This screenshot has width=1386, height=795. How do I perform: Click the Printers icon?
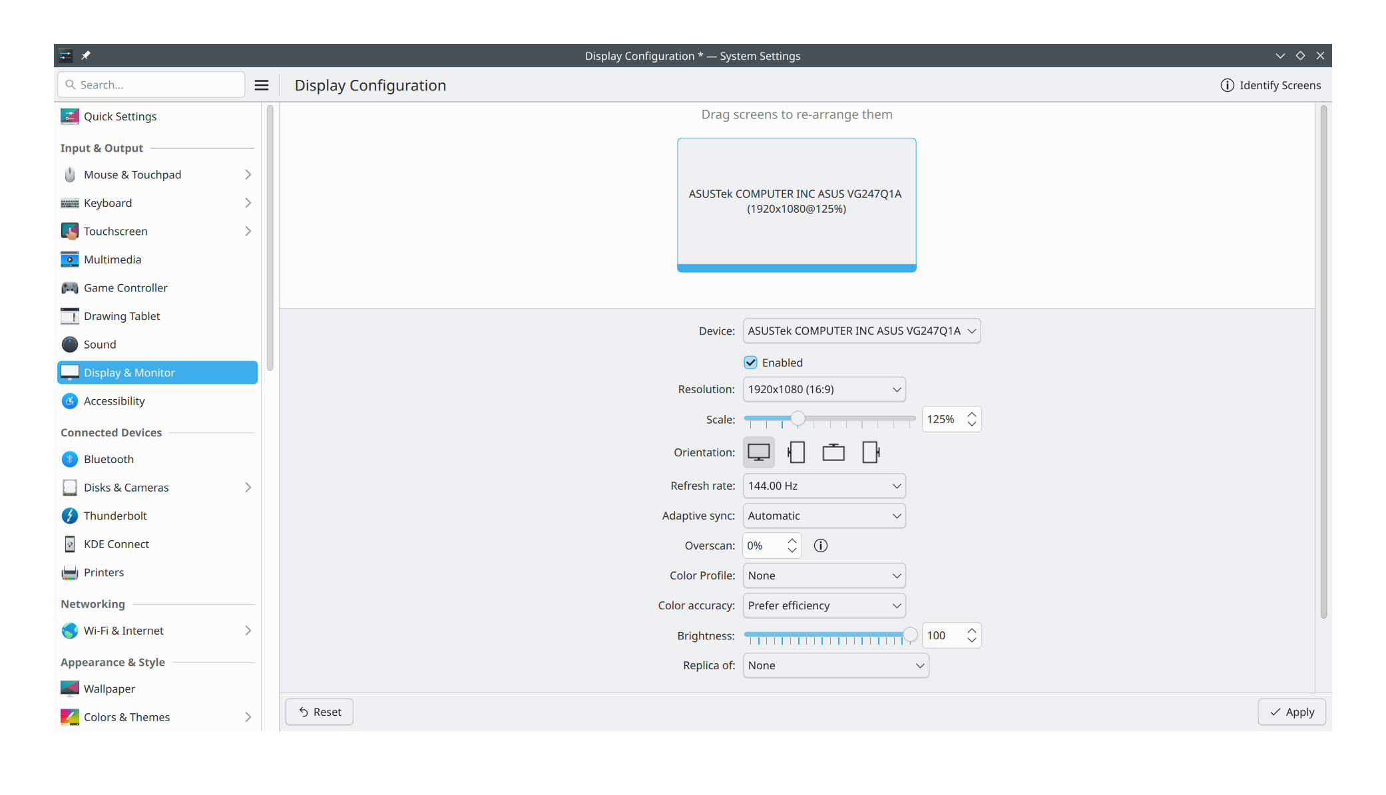70,572
